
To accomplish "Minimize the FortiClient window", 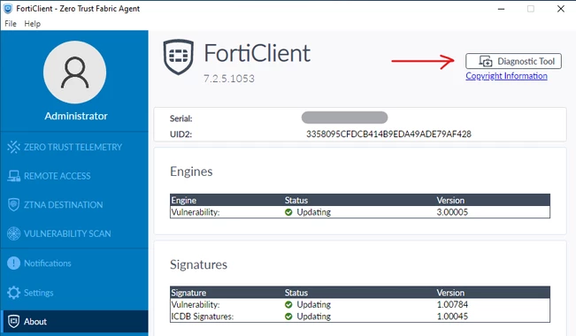I will (x=501, y=9).
